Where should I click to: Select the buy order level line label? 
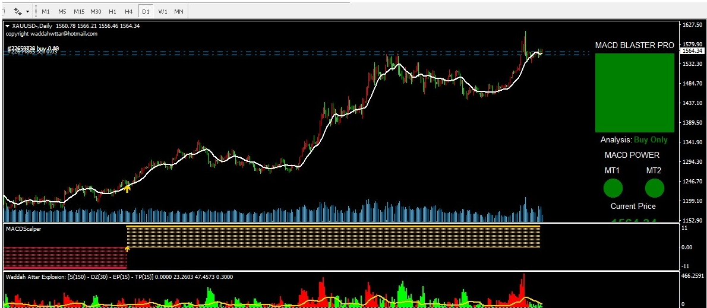(33, 48)
